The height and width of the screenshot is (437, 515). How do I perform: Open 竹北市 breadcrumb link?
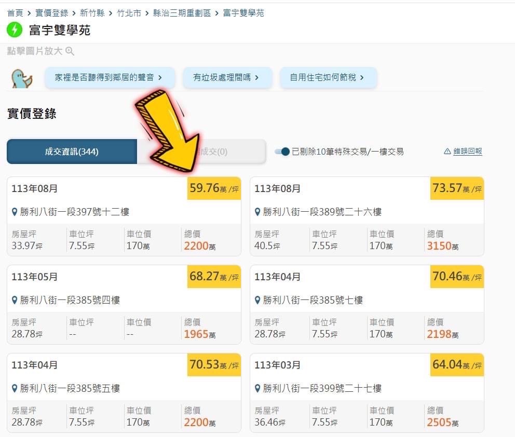pyautogui.click(x=129, y=13)
